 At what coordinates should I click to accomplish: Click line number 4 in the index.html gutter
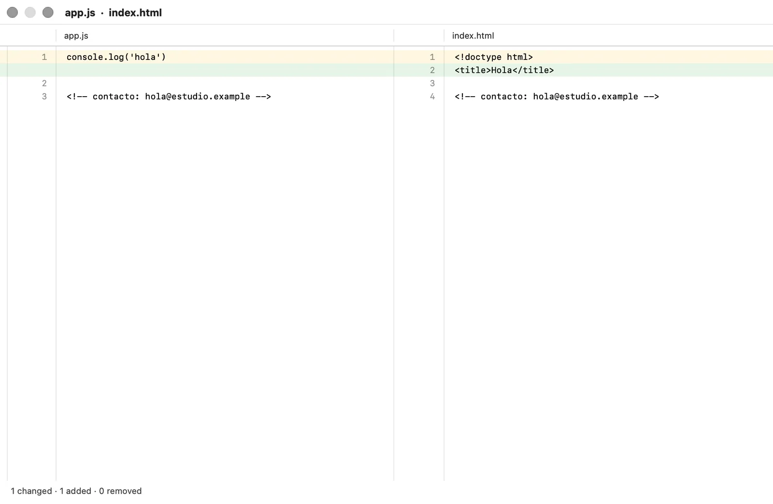pyautogui.click(x=432, y=97)
